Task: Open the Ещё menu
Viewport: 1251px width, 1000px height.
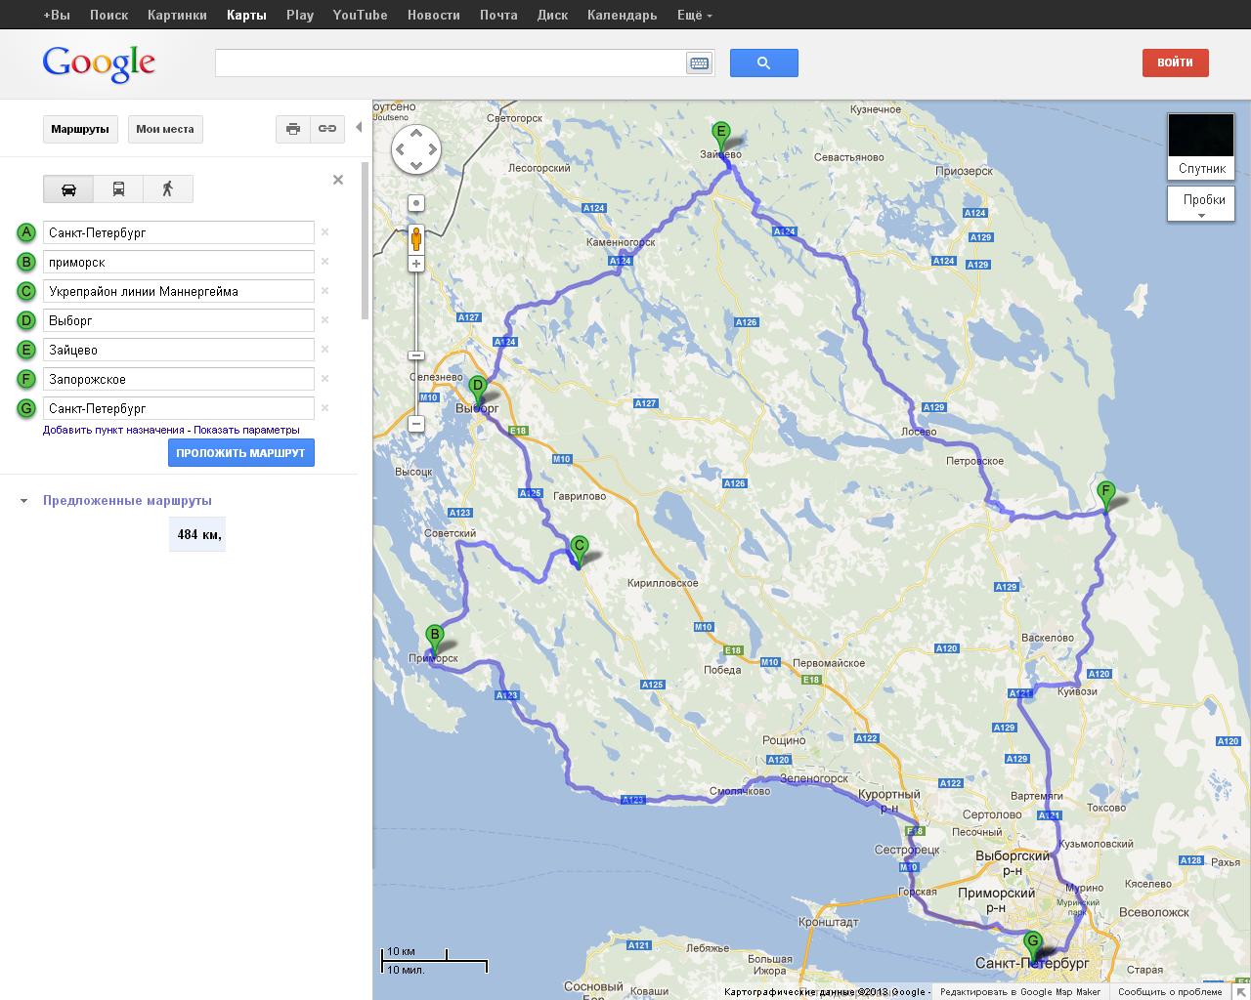Action: point(694,15)
